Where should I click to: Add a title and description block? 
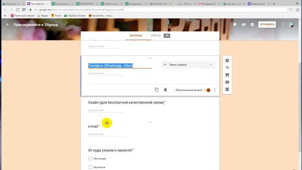pos(227,68)
